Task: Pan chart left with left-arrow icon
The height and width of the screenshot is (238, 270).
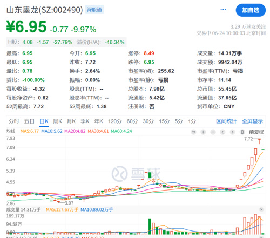Action: click(222, 132)
